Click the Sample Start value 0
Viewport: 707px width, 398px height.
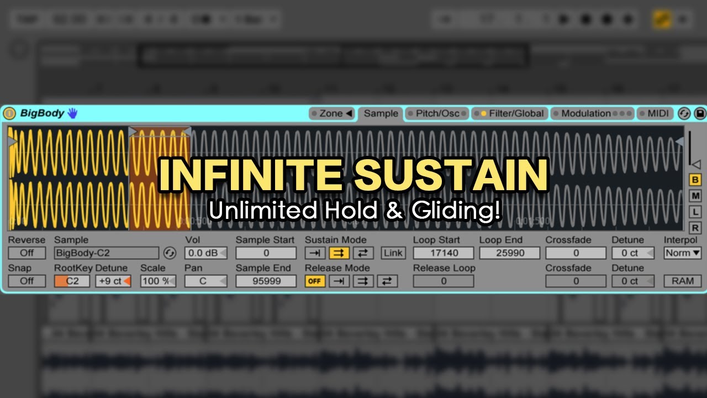click(x=266, y=253)
